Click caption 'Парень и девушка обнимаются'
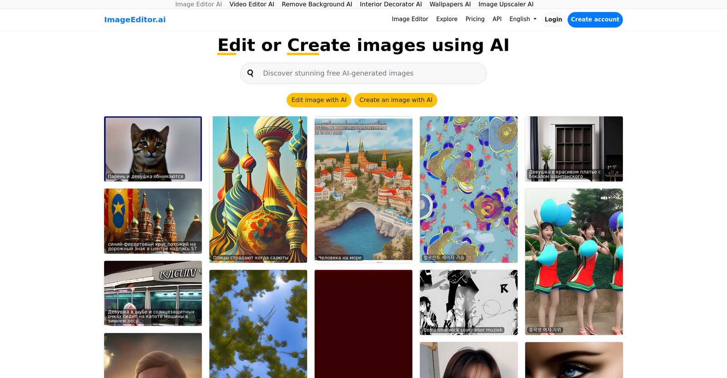This screenshot has height=378, width=727. click(x=145, y=177)
